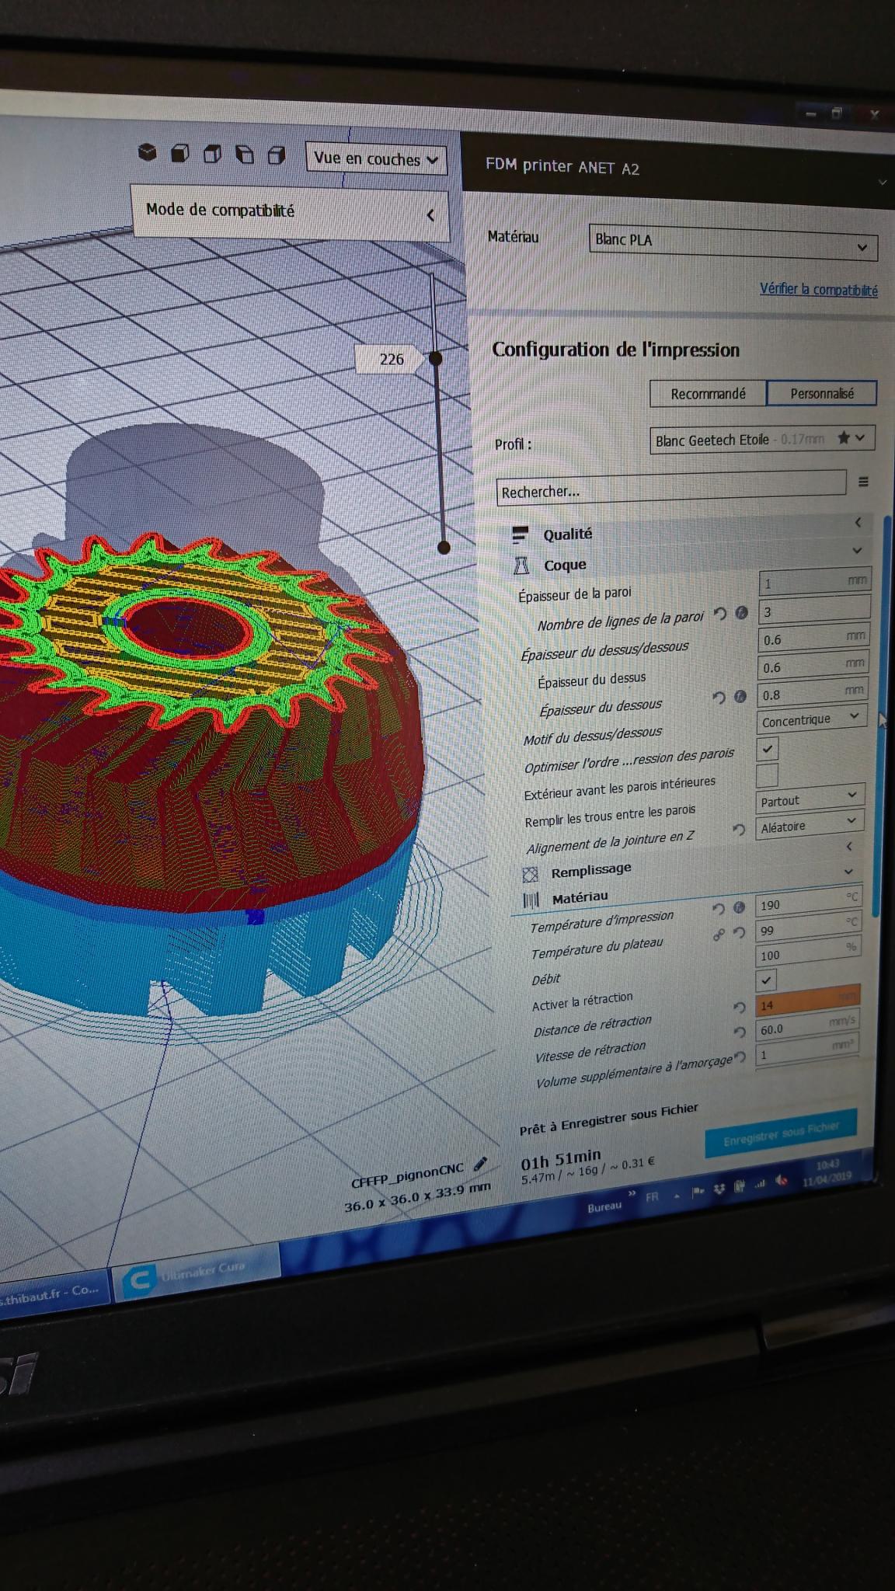895x1591 pixels.
Task: Click pencil icon to rename CFFFP_pignonCNC
Action: click(x=479, y=1163)
